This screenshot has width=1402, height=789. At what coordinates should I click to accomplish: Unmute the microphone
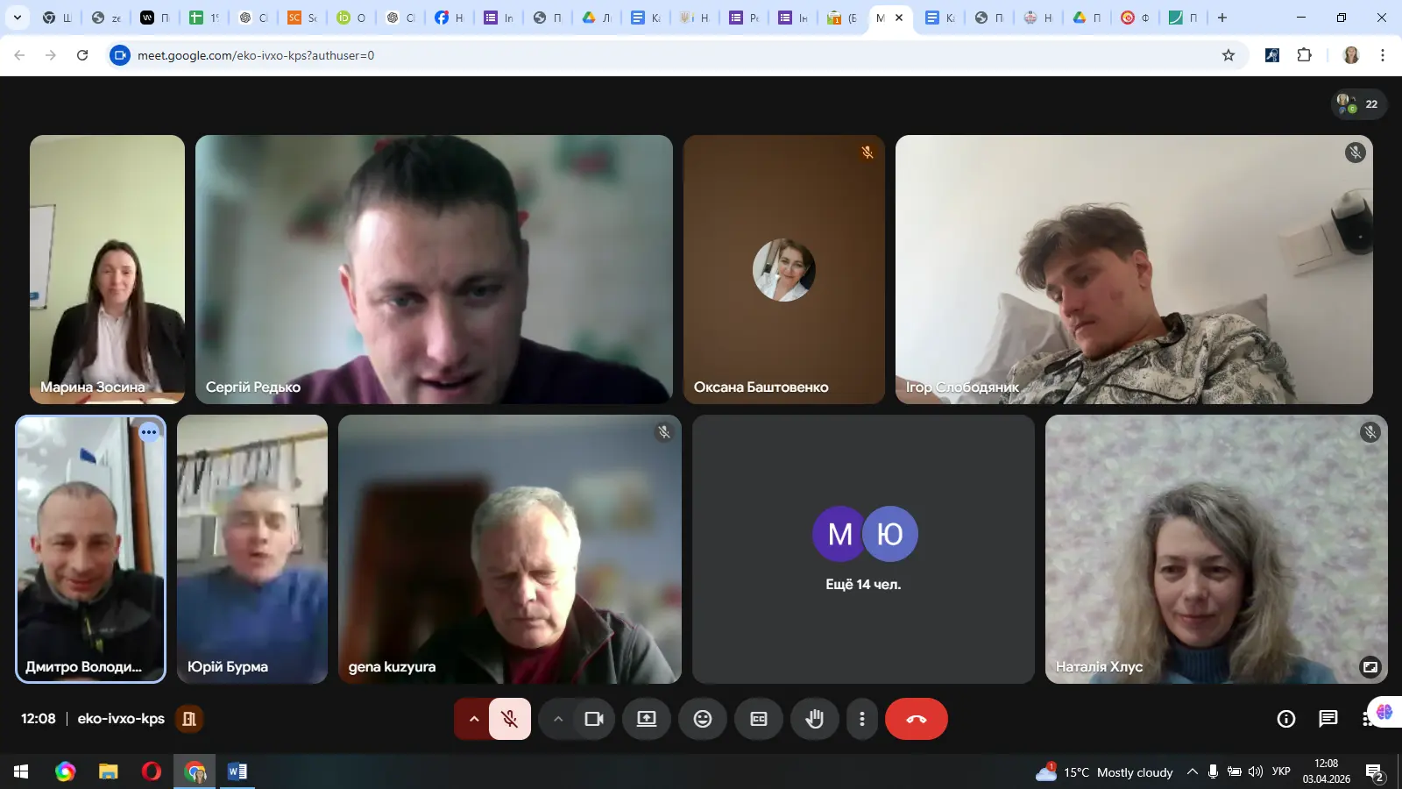click(510, 719)
